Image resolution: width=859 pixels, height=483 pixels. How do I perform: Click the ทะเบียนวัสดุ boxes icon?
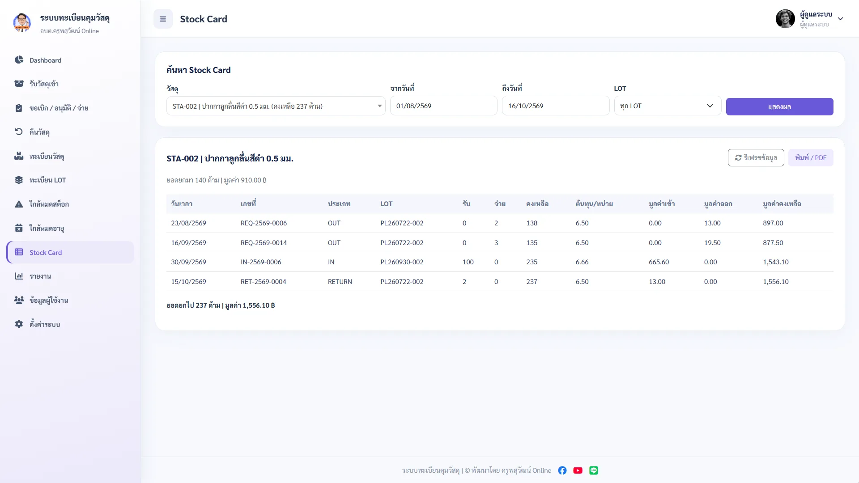pos(19,156)
